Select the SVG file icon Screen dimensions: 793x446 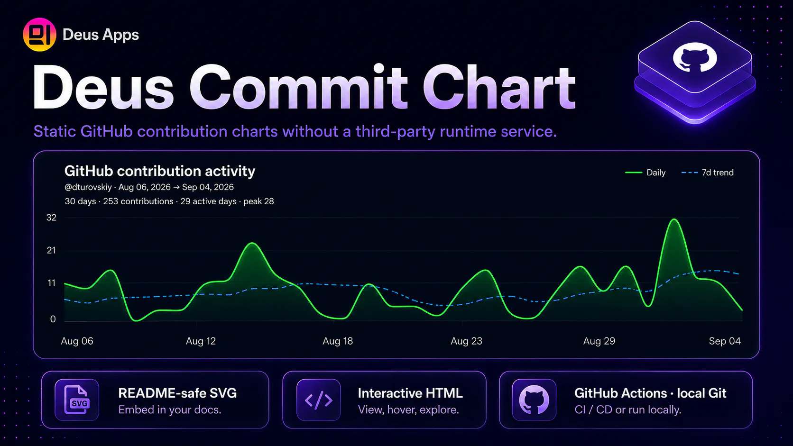(77, 400)
